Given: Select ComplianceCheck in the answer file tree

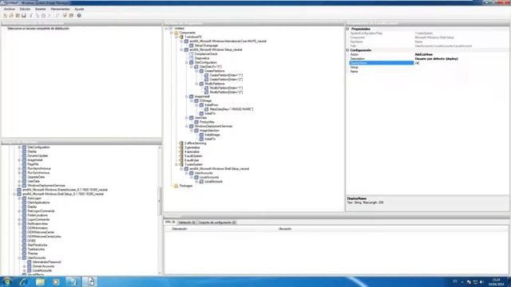Looking at the screenshot, I should click(x=206, y=54).
